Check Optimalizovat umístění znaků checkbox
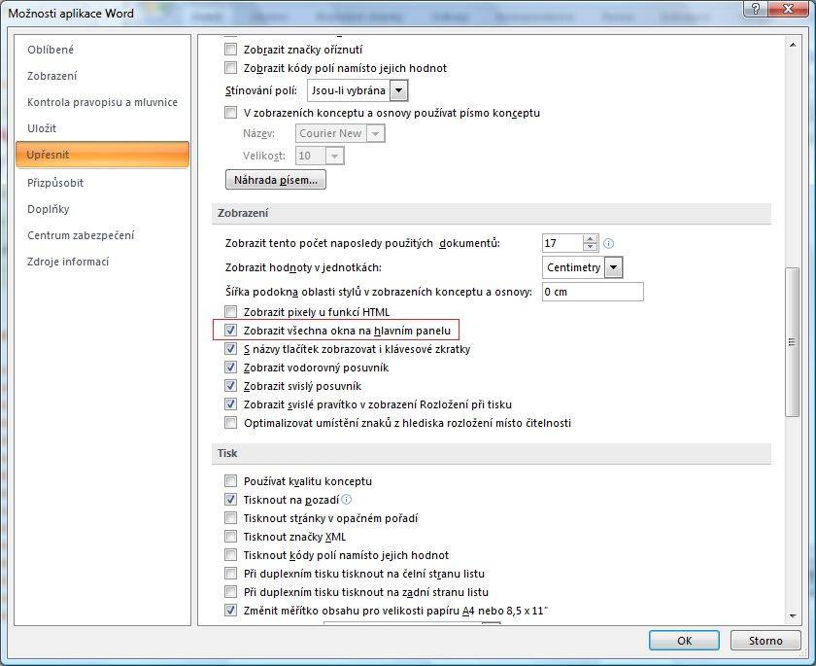Image resolution: width=816 pixels, height=666 pixels. pyautogui.click(x=230, y=423)
